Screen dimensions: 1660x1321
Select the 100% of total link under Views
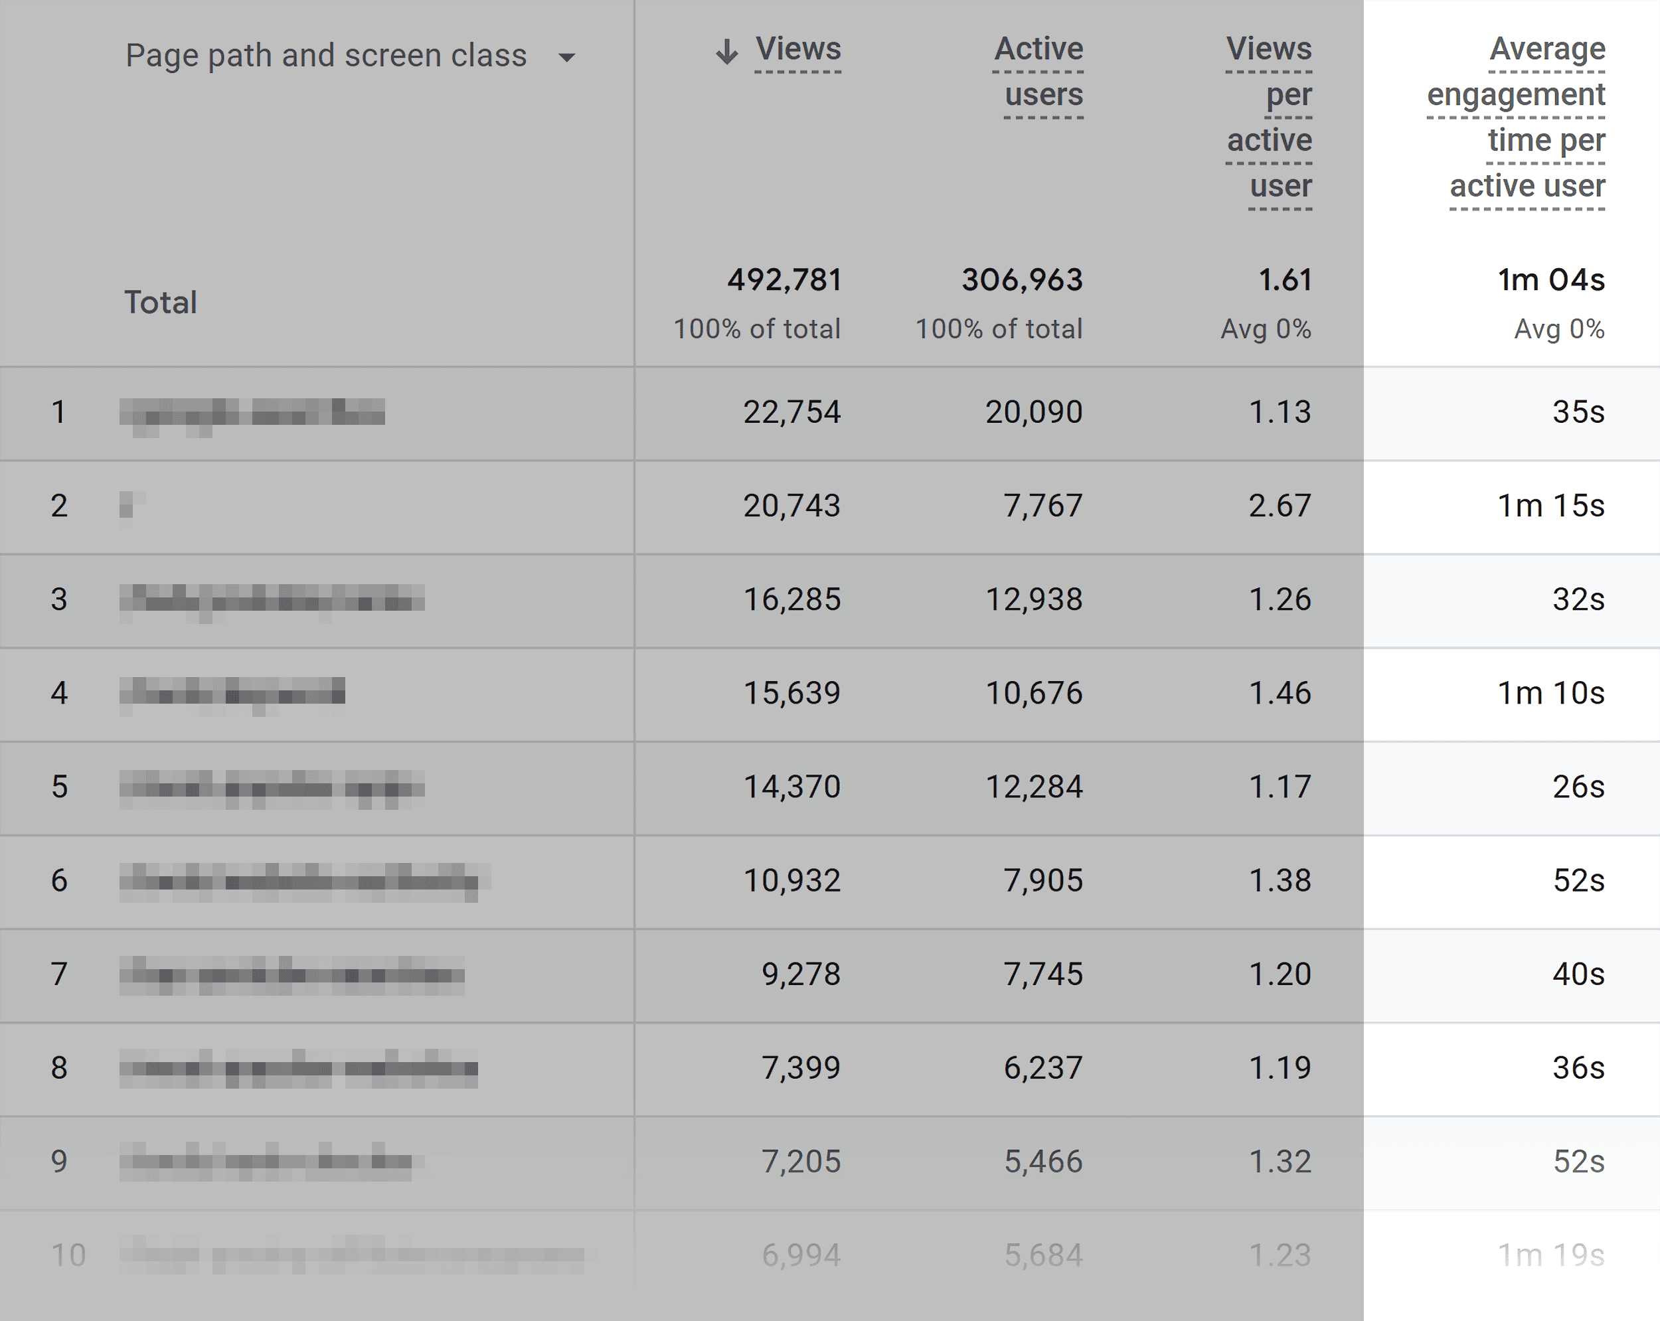(x=757, y=329)
